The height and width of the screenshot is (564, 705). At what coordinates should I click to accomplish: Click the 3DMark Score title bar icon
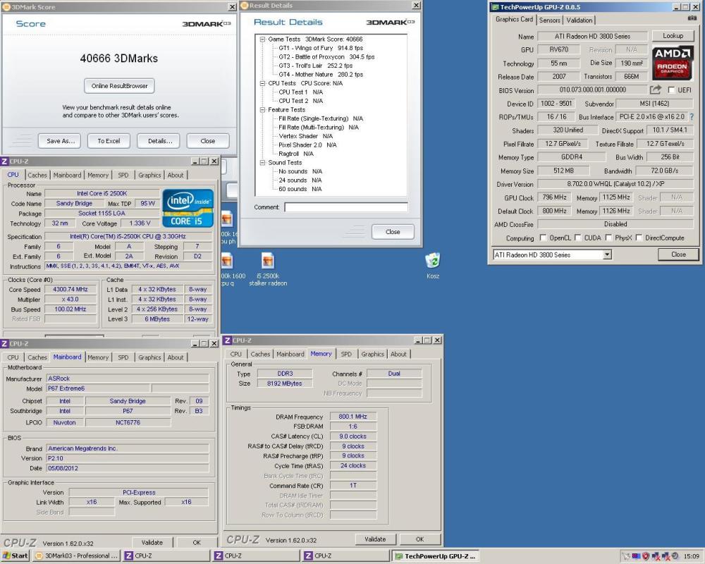tap(6, 7)
